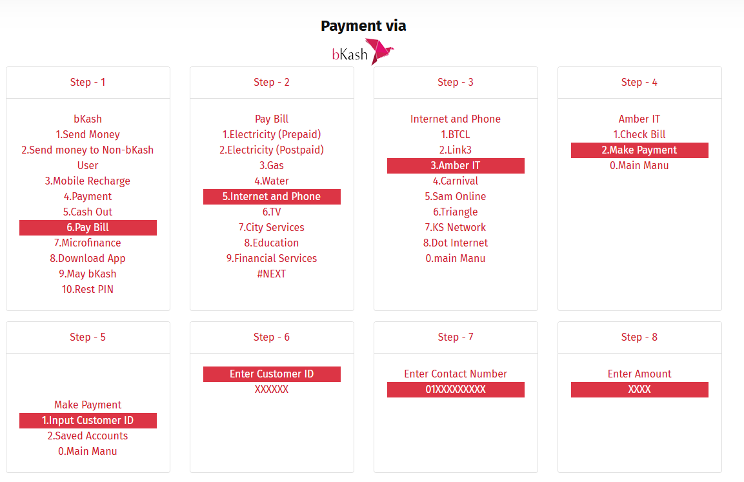744x482 pixels.
Task: Select 1.Check Bill under Amber IT
Action: coord(639,135)
